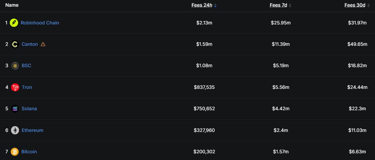Open the Solana chain link

pos(29,109)
